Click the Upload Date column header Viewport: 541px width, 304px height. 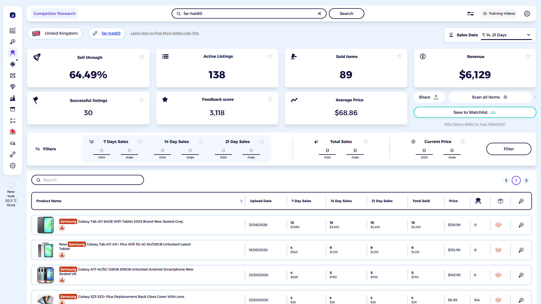coord(261,201)
